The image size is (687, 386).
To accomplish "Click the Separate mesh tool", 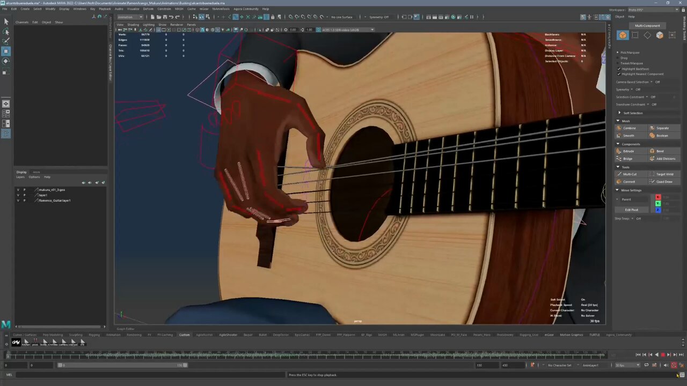I will (664, 128).
